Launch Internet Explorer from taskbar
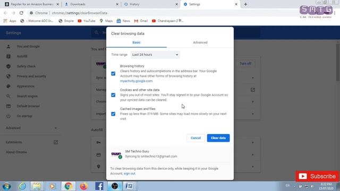This screenshot has height=191, width=340. click(22, 186)
